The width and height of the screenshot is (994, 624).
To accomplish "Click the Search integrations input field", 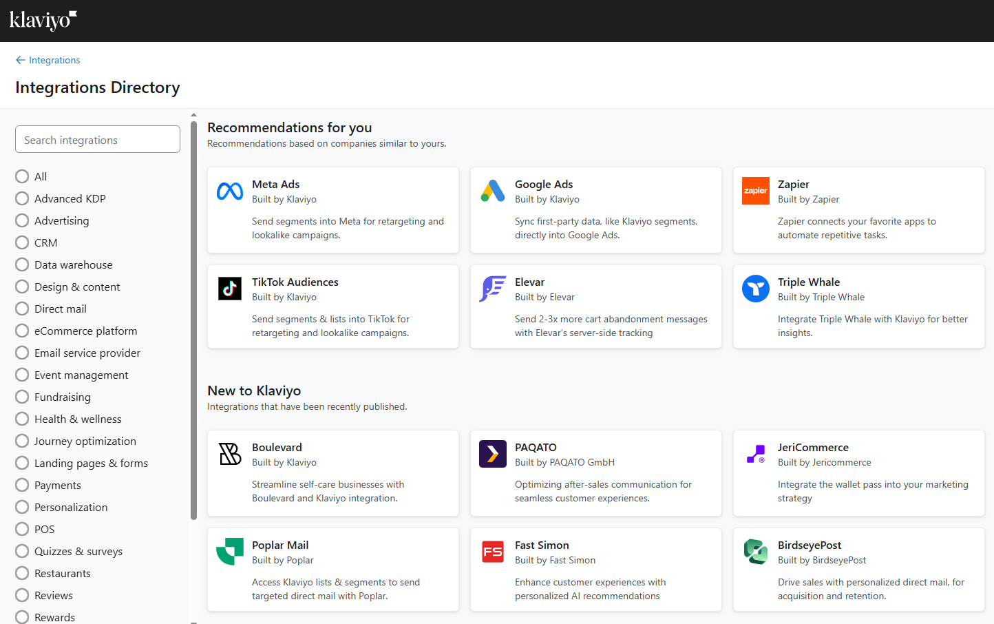I will click(x=98, y=139).
